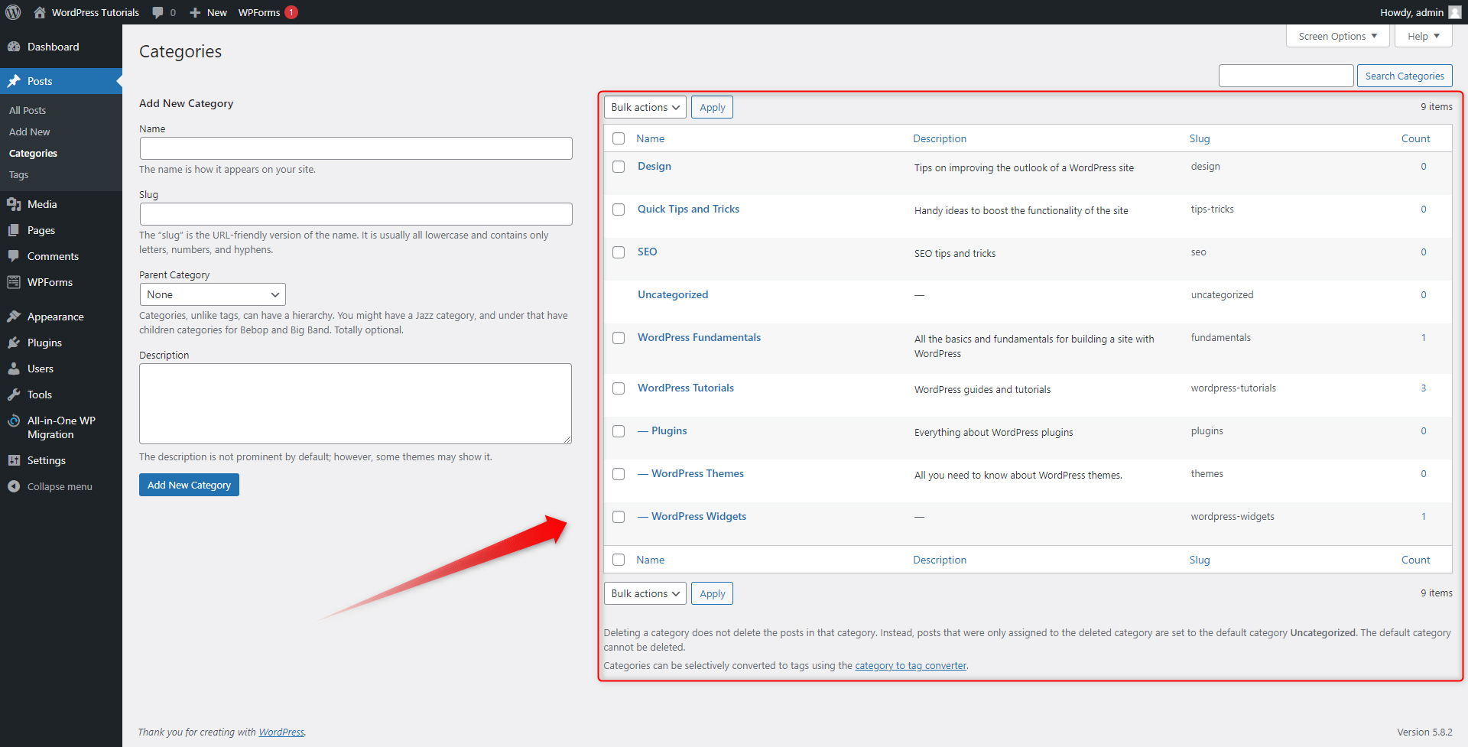The image size is (1468, 747).
Task: Click the Tools wrench icon
Action: tap(14, 395)
